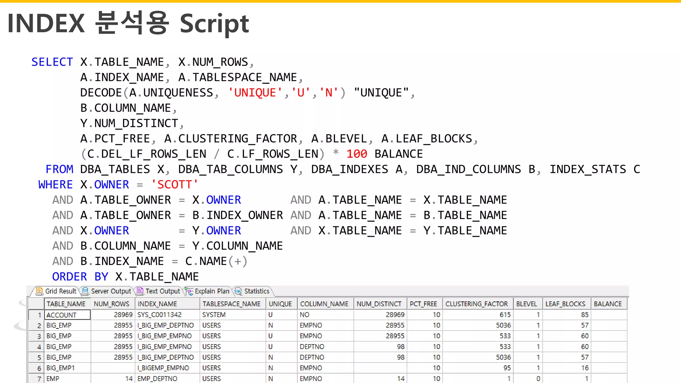This screenshot has width=681, height=383.
Task: Click the LEAF_BLOCKS column header
Action: (x=566, y=304)
